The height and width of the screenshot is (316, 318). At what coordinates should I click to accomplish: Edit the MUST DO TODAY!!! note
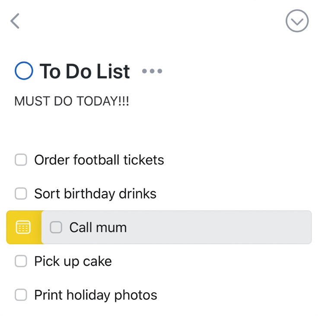[72, 101]
